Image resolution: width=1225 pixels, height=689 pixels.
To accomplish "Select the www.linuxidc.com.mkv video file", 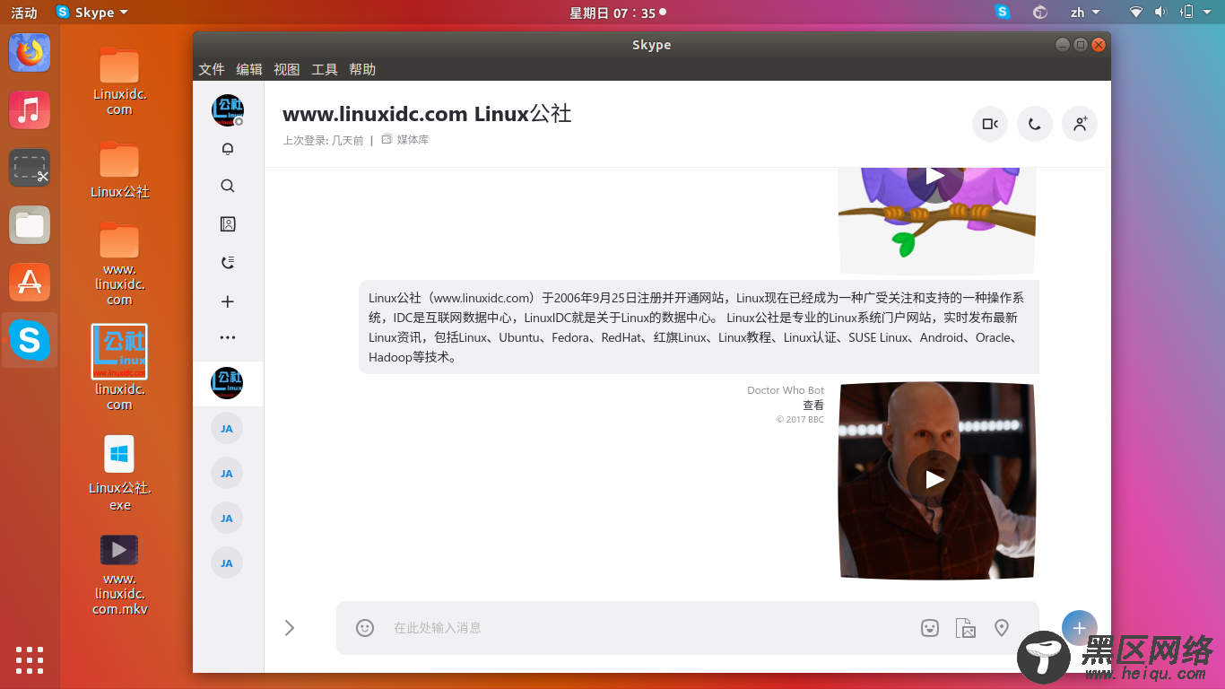I will click(119, 575).
